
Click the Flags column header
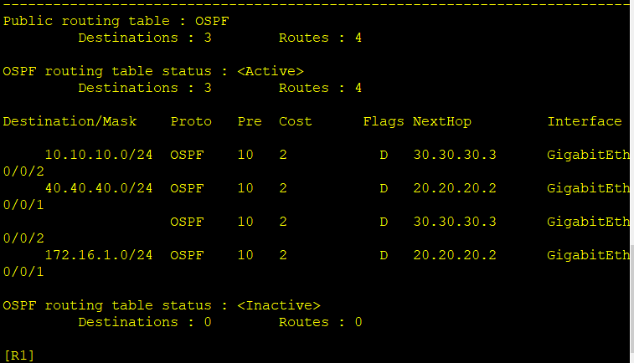pyautogui.click(x=384, y=121)
